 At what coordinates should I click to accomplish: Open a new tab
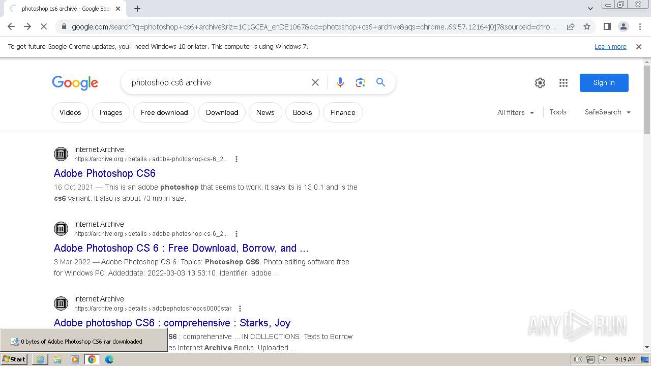click(x=137, y=9)
